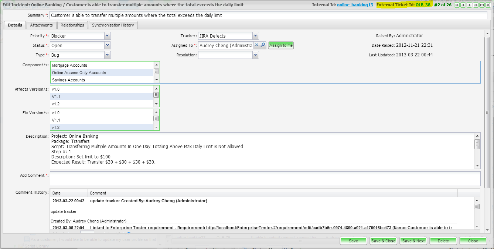
Task: Expand the Priority dropdown
Action: pos(107,36)
